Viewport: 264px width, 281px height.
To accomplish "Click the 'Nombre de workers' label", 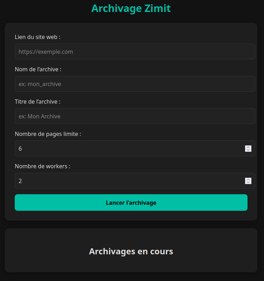I will [42, 166].
